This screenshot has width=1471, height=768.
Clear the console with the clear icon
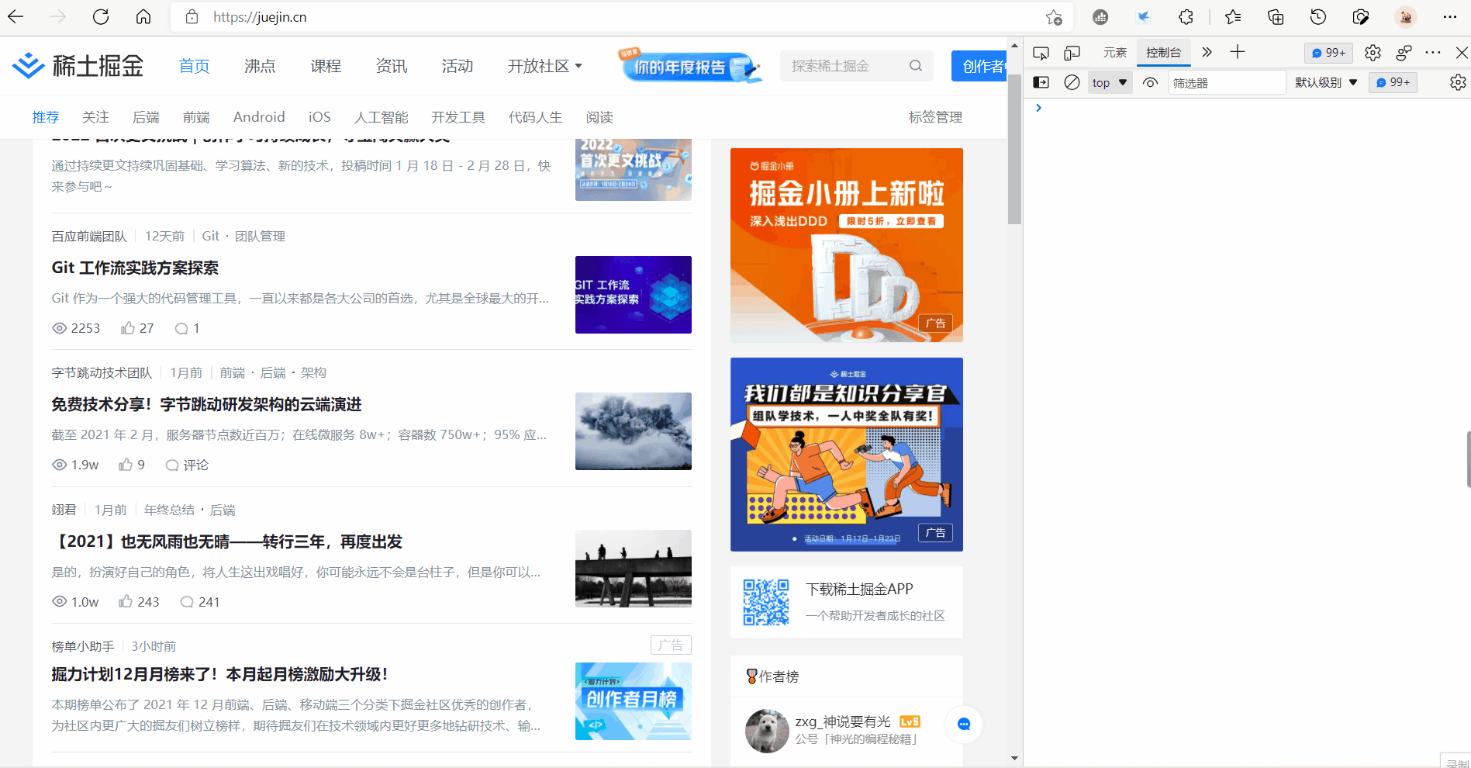pos(1072,82)
